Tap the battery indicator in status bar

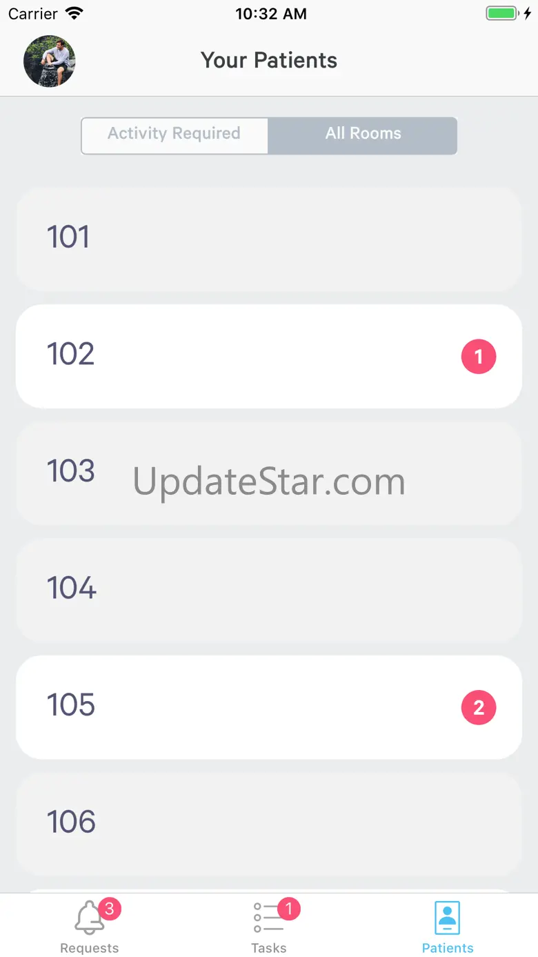tap(502, 14)
